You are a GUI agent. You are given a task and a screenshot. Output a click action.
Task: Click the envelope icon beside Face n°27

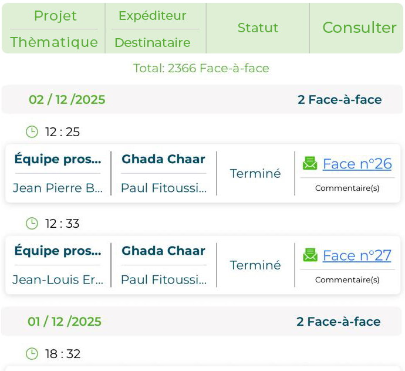point(310,255)
